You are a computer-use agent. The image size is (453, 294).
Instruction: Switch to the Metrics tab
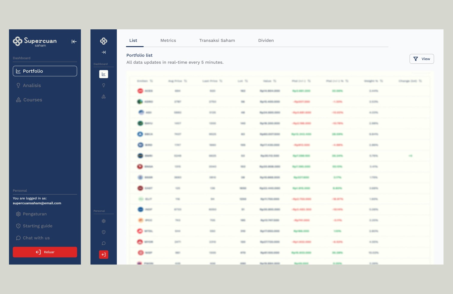click(168, 40)
